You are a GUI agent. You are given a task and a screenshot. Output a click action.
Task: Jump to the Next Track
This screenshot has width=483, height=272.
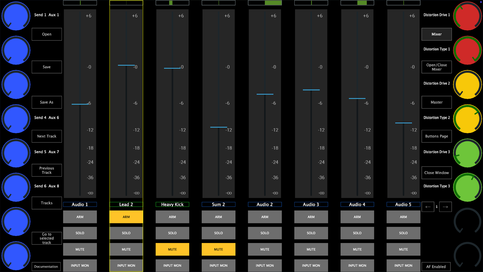coord(47,136)
